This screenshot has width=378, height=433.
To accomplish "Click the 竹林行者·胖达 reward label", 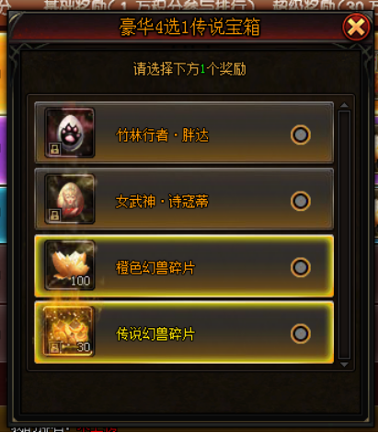I will coord(163,135).
